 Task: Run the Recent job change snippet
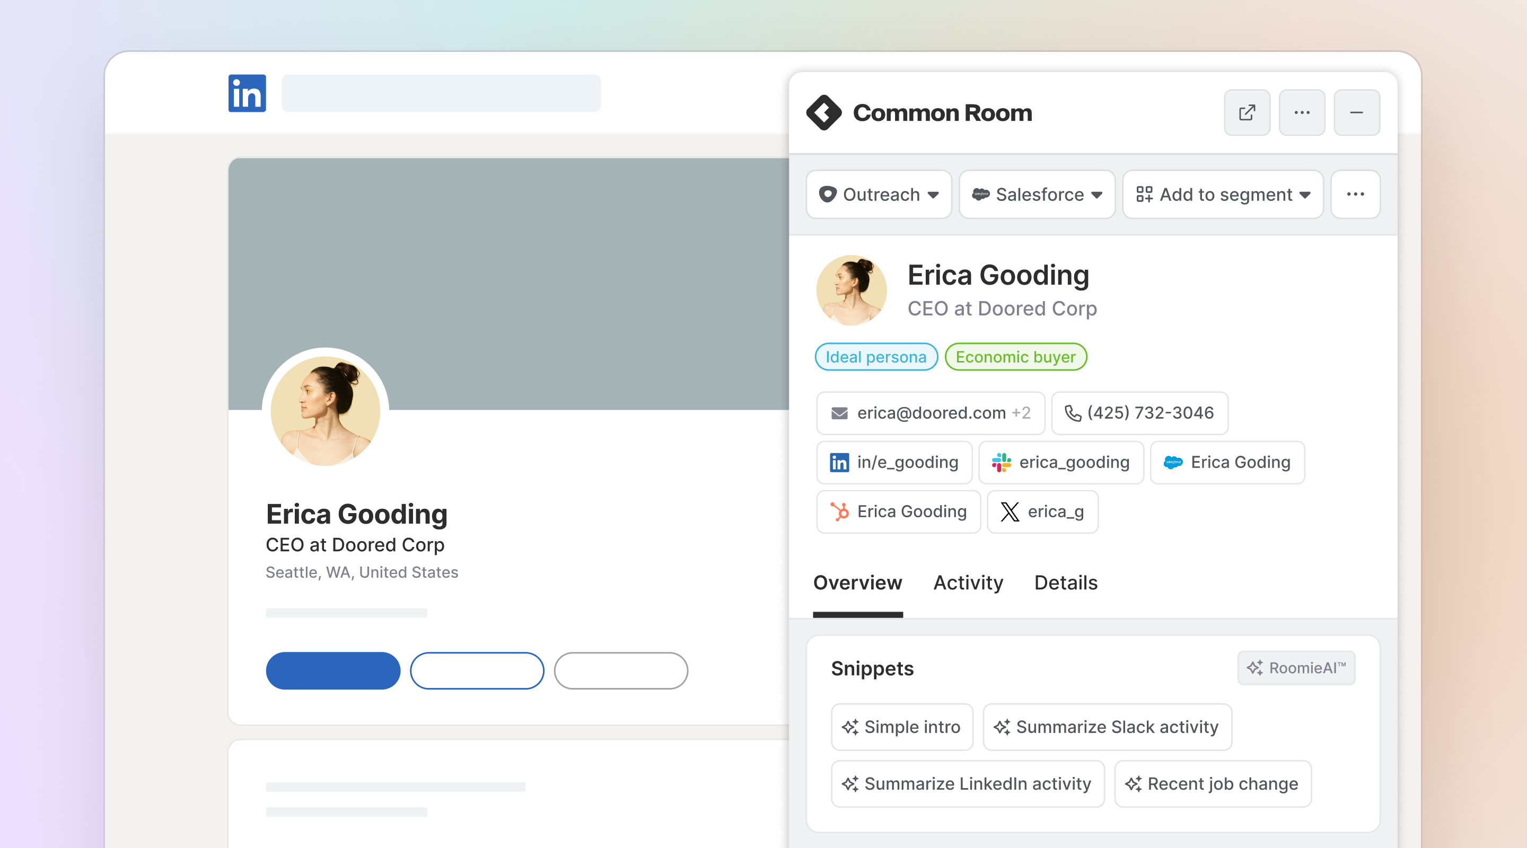(1213, 783)
